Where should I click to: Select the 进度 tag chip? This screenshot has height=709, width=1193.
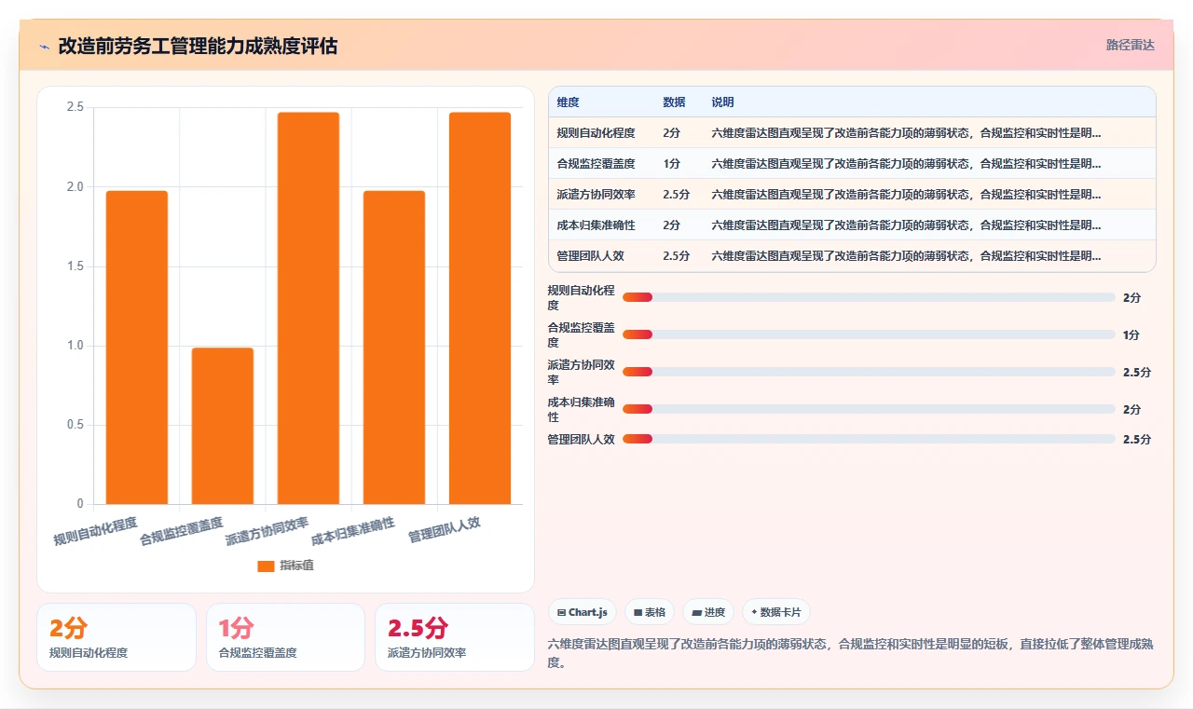pos(708,612)
